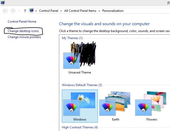This screenshot has width=170, height=131.
Task: Expand the arrow after Control Panel breadcrumb
Action: [x=61, y=11]
